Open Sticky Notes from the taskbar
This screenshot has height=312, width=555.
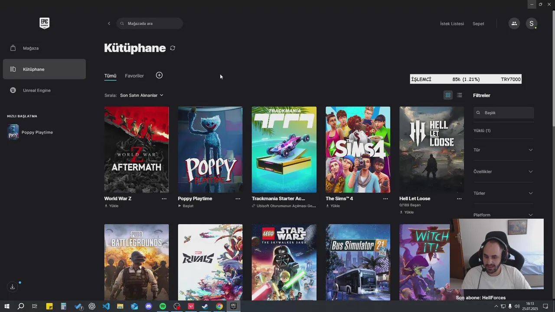click(x=49, y=306)
